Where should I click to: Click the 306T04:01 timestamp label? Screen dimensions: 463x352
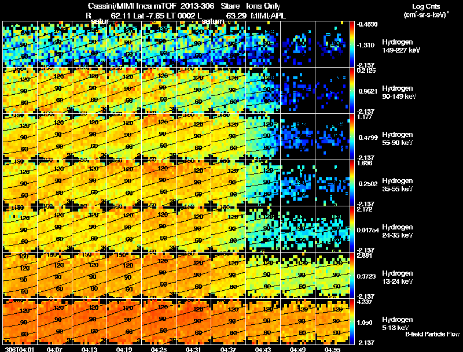click(17, 349)
